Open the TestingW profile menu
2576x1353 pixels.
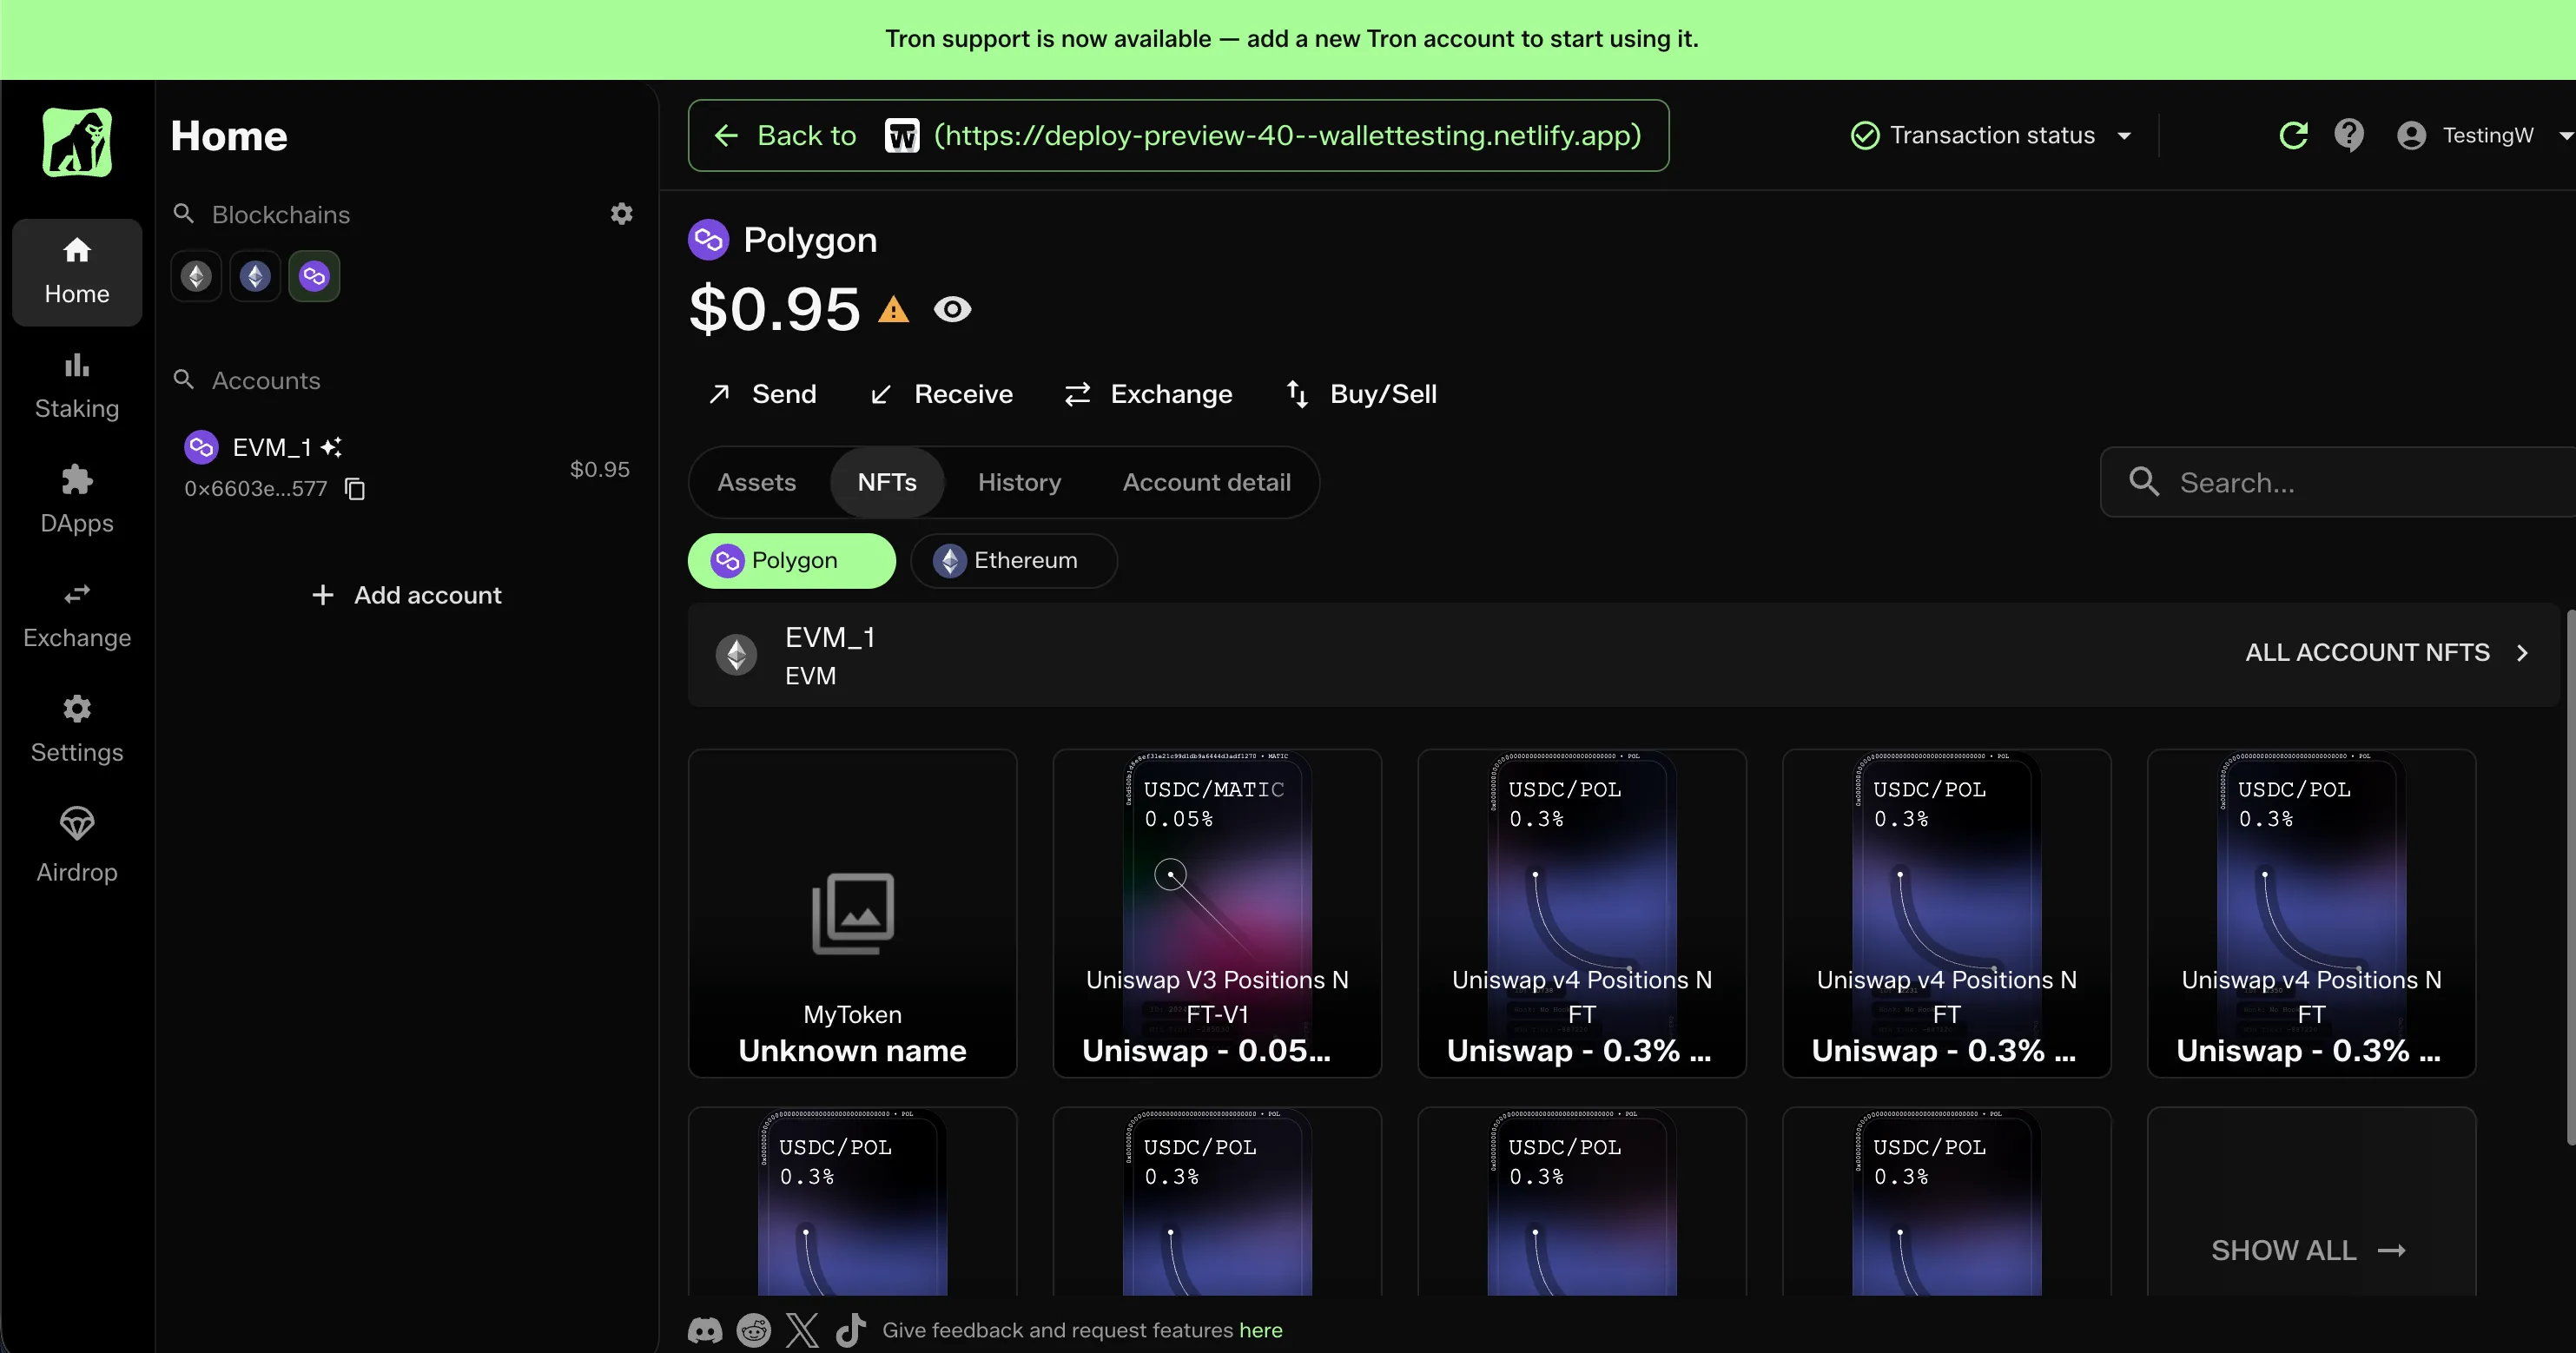(2484, 135)
